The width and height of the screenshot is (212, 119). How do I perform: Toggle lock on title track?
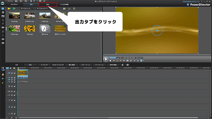(15, 100)
